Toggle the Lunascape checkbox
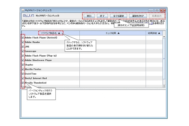Screen dimensions: 189x126 pos(23,51)
